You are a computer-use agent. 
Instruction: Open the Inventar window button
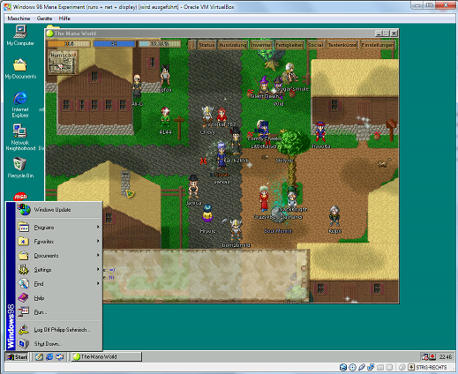(x=261, y=45)
